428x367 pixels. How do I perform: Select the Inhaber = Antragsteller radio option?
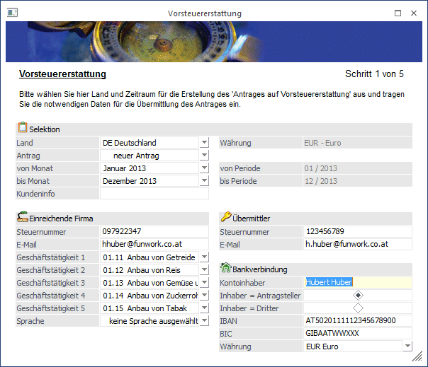[358, 295]
